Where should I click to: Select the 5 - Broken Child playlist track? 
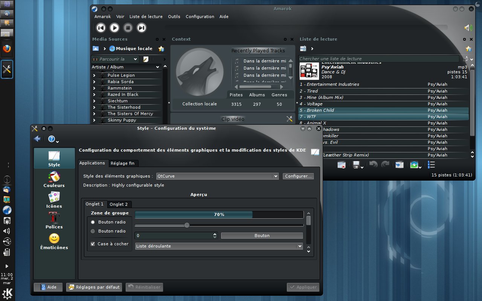click(383, 110)
